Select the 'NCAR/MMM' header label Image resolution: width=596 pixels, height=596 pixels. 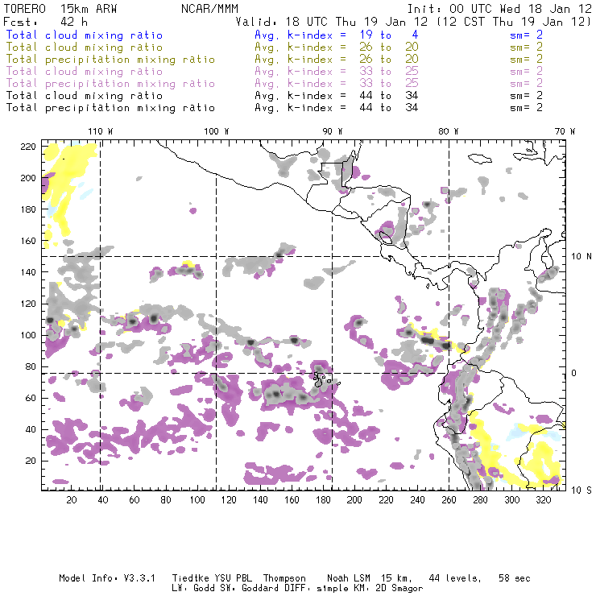coord(209,8)
